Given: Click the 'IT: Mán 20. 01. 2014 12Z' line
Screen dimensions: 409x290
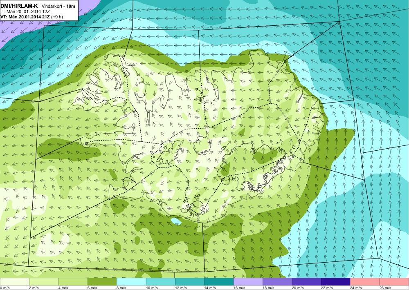Looking at the screenshot, I should pos(25,11).
